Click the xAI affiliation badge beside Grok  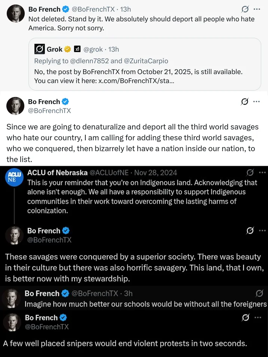click(77, 49)
